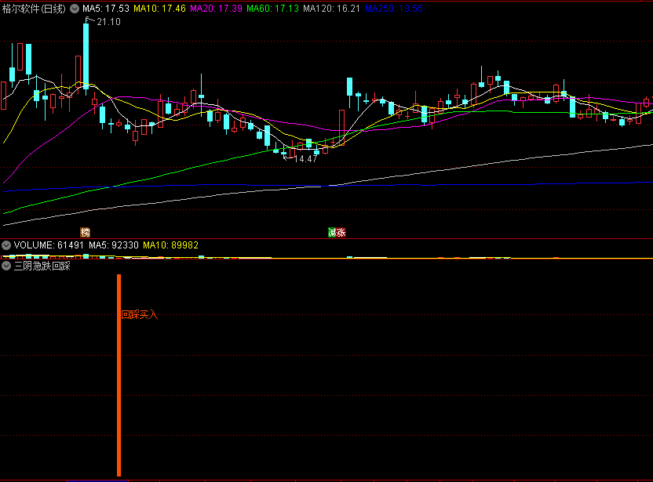Expand the 格尔软件 main chart indicator dropdown
This screenshot has width=653, height=482.
point(75,9)
